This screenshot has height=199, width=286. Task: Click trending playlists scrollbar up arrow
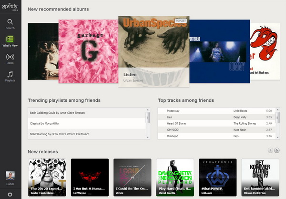pyautogui.click(x=148, y=109)
